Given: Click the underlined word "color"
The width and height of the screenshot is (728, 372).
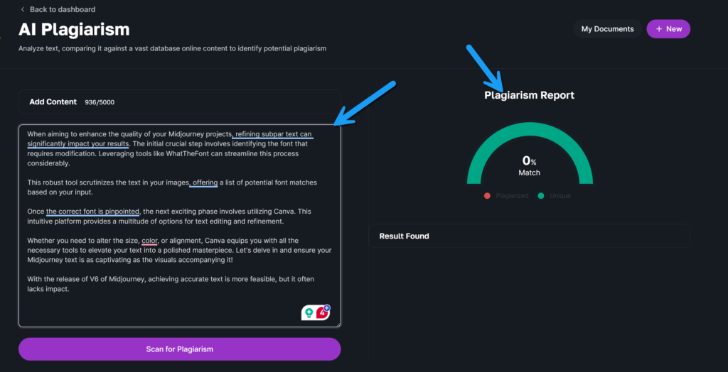Looking at the screenshot, I should click(x=149, y=241).
